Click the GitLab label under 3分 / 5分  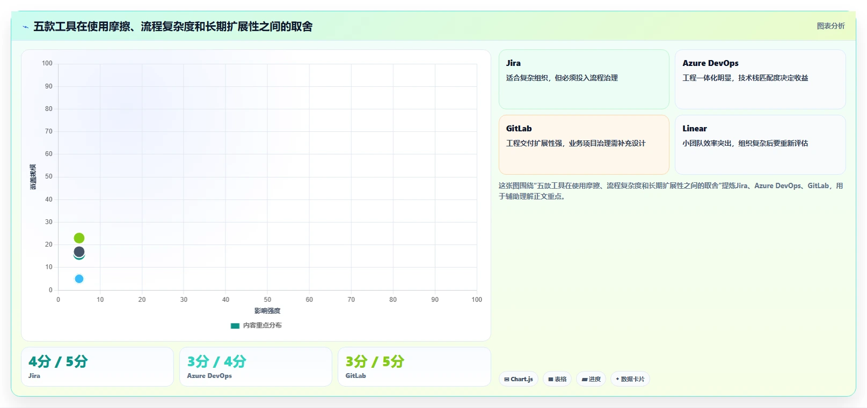coord(355,376)
